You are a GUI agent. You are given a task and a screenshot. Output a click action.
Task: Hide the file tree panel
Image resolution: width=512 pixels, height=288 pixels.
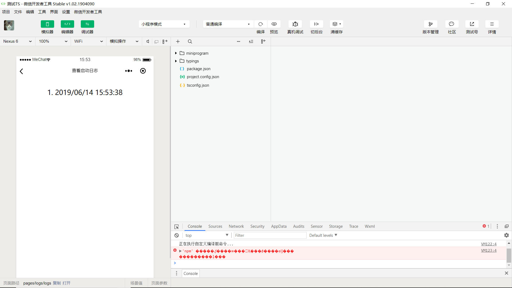[263, 41]
